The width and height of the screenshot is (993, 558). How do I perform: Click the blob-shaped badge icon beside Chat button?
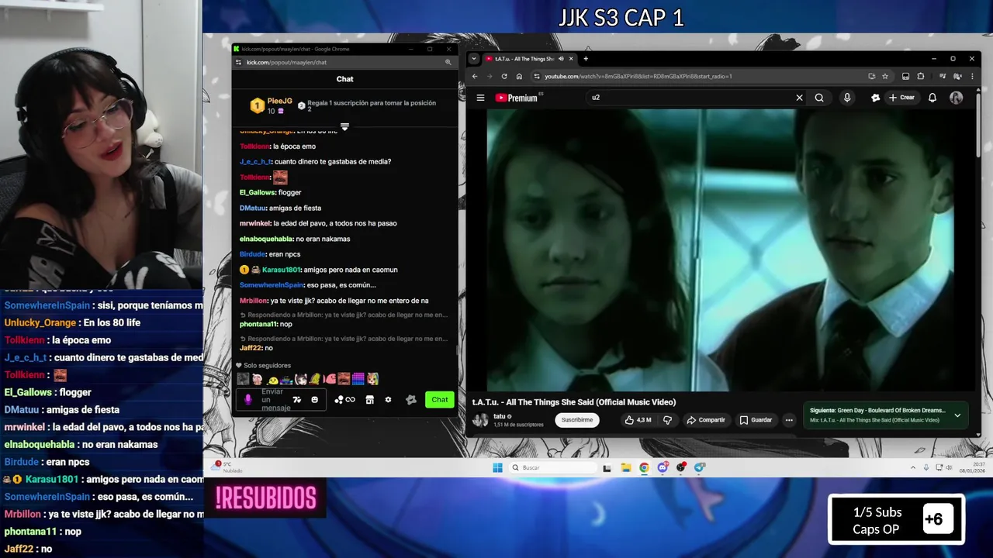411,400
